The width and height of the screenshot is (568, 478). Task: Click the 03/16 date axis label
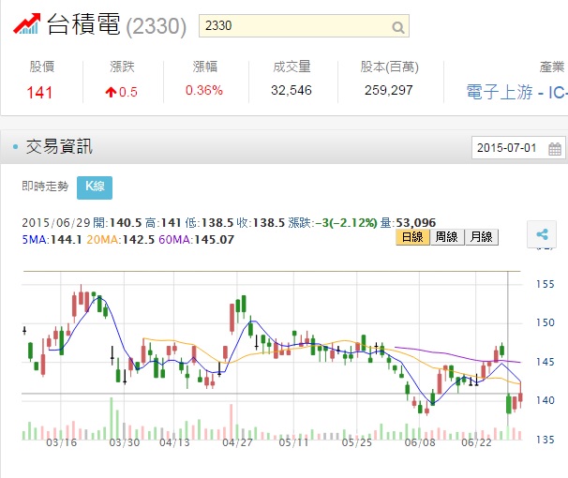pyautogui.click(x=62, y=442)
